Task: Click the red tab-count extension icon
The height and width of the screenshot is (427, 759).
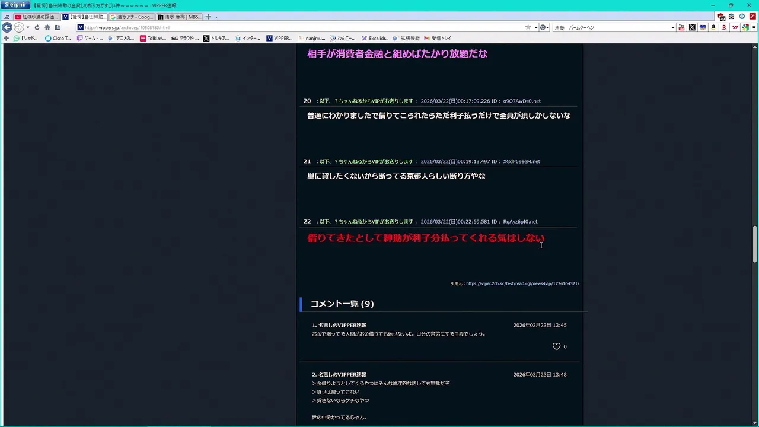Action: tap(722, 17)
